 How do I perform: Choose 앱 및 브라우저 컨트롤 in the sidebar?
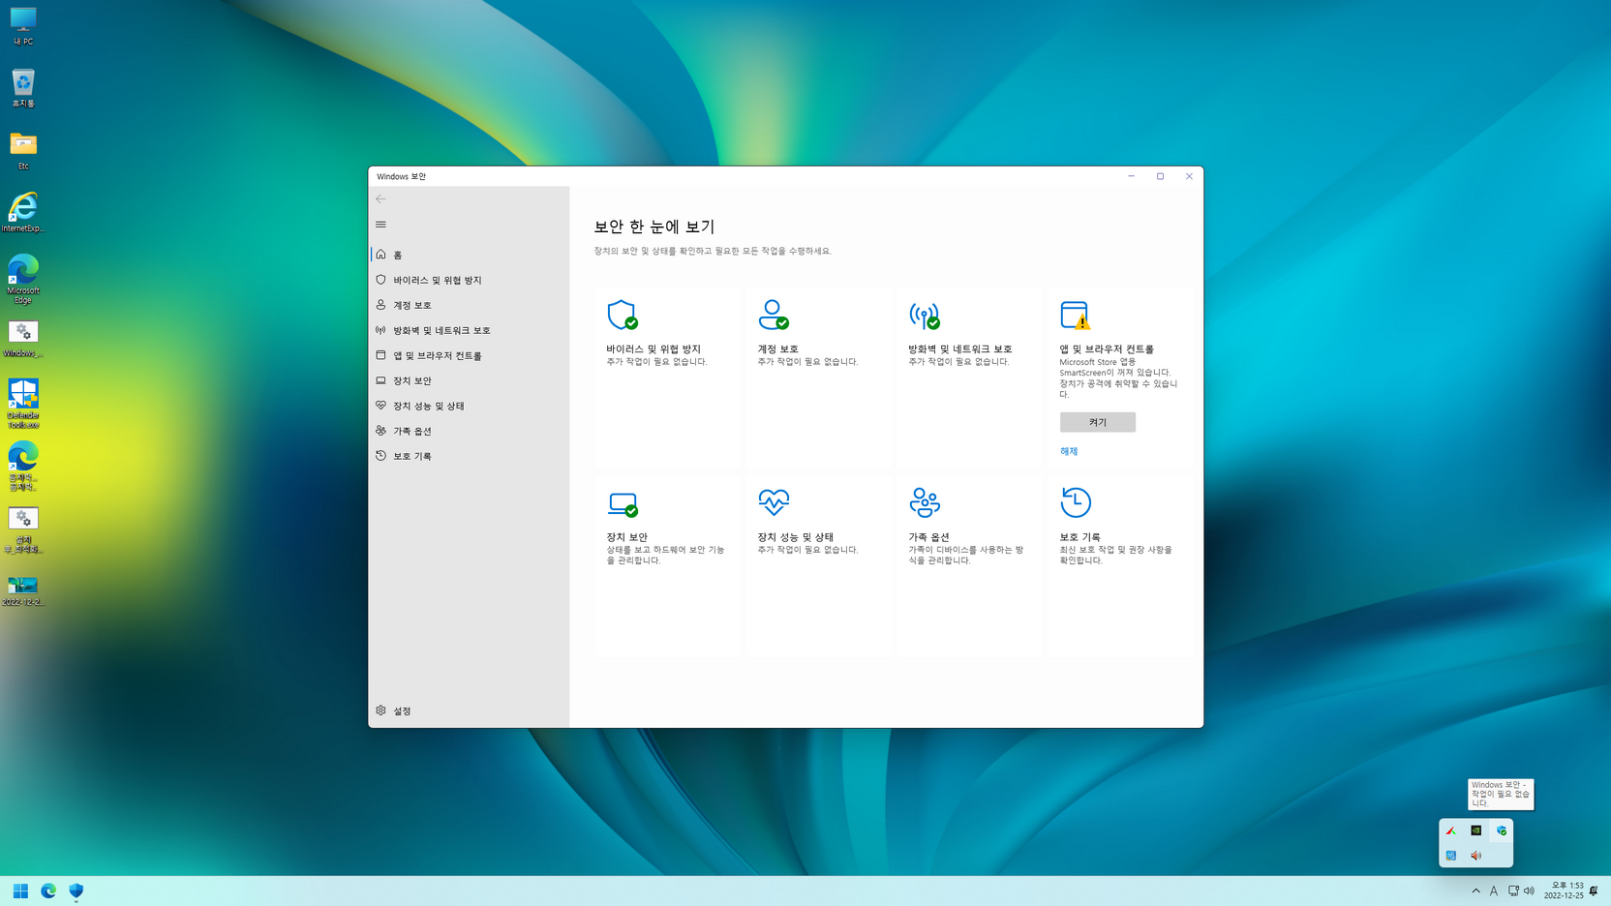coord(469,355)
